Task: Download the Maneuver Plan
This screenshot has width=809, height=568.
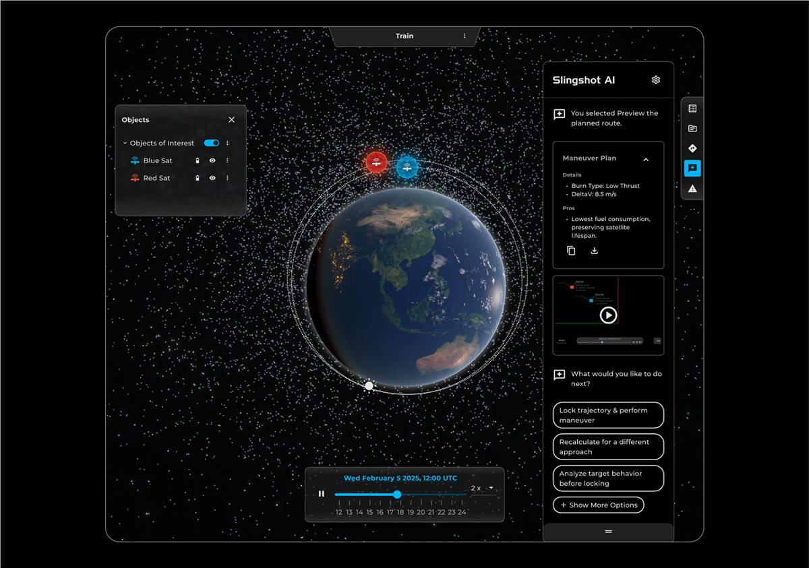Action: [594, 251]
